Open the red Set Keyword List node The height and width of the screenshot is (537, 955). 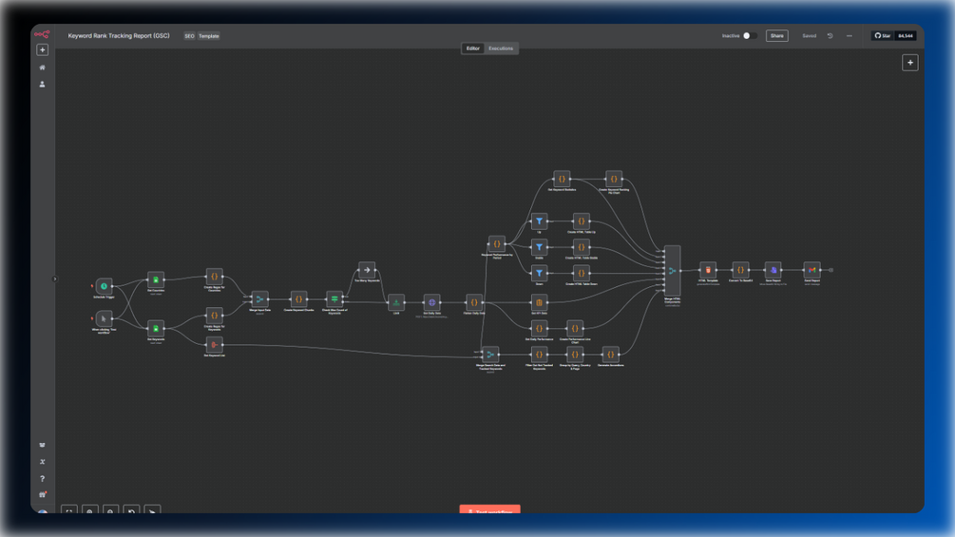(x=215, y=345)
